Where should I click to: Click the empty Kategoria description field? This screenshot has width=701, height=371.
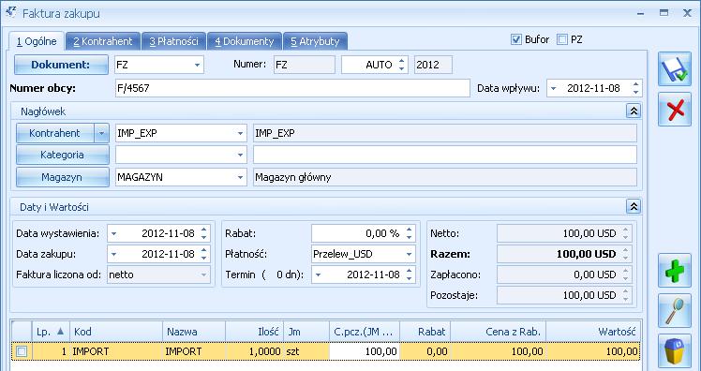tap(445, 155)
